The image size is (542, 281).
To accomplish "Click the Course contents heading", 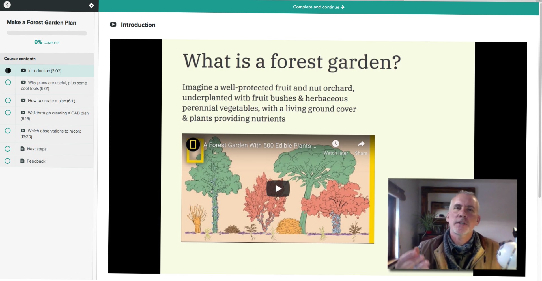I will (20, 59).
